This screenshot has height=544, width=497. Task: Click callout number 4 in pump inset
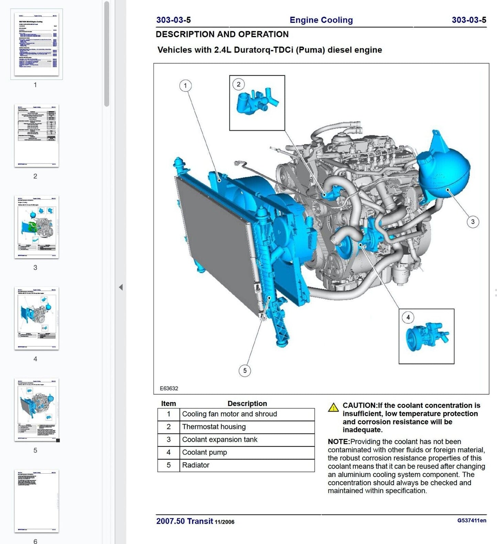(x=408, y=317)
